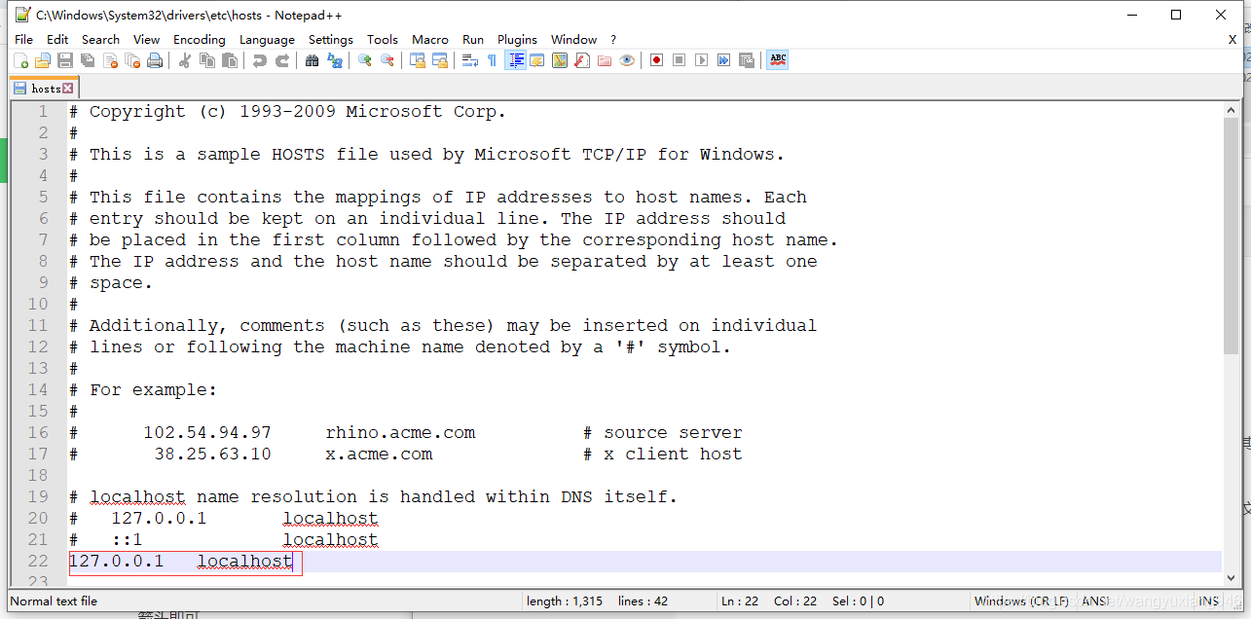Open the Edit menu

point(57,40)
